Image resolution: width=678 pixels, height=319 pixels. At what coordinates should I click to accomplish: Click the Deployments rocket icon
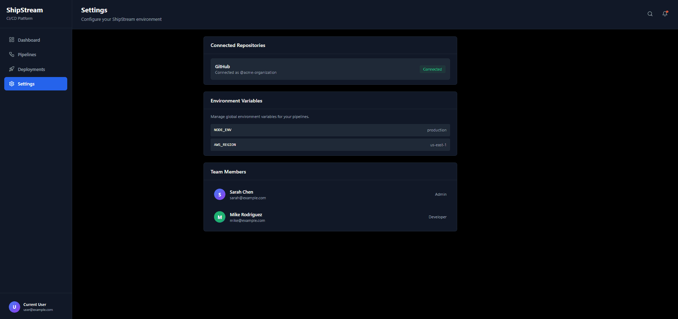[12, 69]
